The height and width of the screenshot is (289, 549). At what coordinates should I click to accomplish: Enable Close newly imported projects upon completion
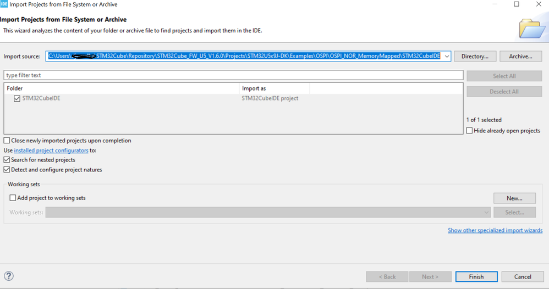[7, 140]
